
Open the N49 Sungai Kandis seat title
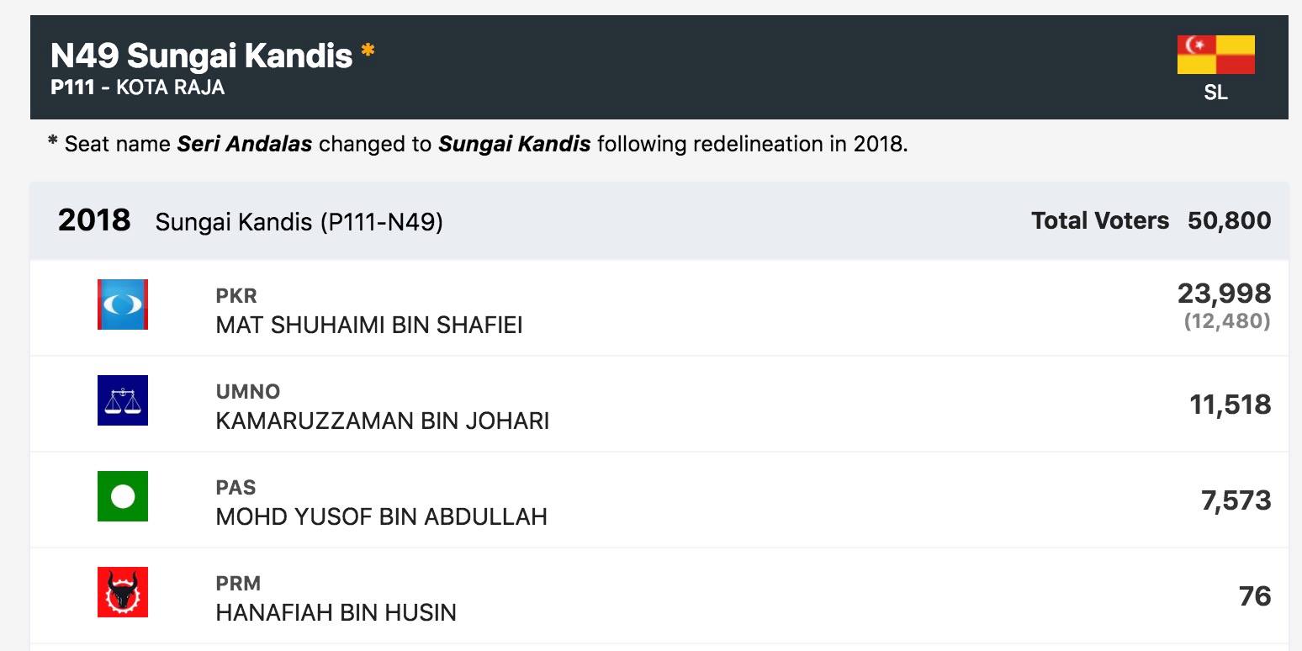pyautogui.click(x=202, y=56)
